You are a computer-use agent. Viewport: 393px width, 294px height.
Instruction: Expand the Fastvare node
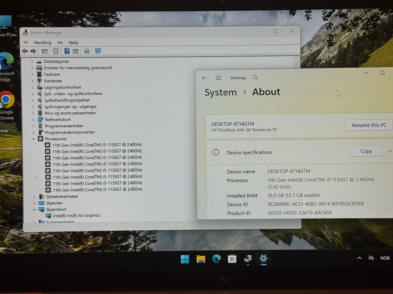click(32, 74)
